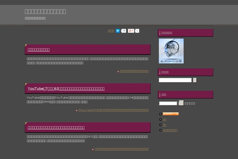This screenshot has height=159, width=238.
Task: Follow the read-more link under the topmost post
Action: [134, 72]
